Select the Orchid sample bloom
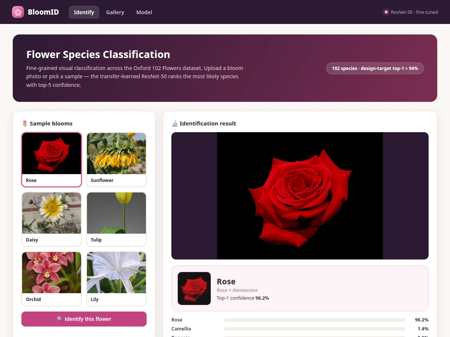This screenshot has width=450, height=337. pyautogui.click(x=51, y=279)
